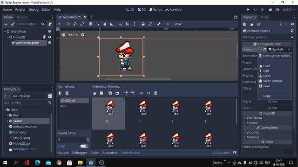The image size is (298, 167).
Task: Move the selected frame left
Action: click(142, 93)
